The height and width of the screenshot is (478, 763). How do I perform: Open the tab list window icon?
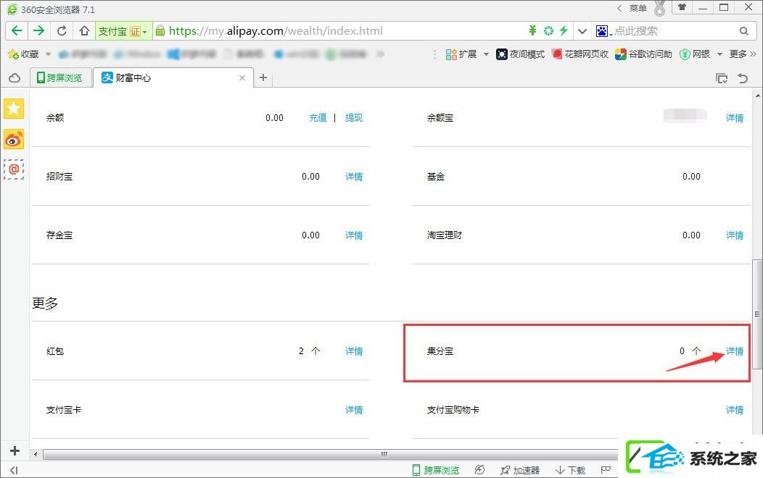[722, 78]
